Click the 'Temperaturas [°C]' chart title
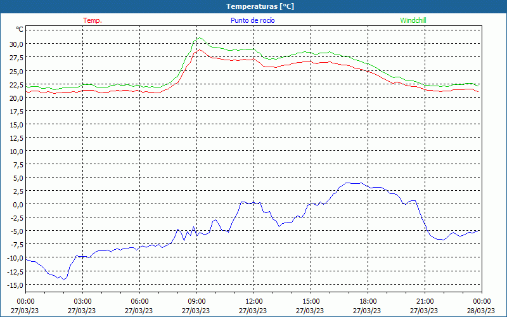Image resolution: width=507 pixels, height=317 pixels. click(x=260, y=6)
